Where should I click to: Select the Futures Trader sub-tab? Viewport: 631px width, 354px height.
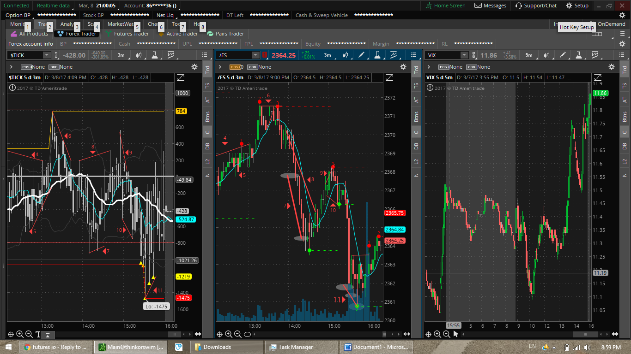[127, 34]
